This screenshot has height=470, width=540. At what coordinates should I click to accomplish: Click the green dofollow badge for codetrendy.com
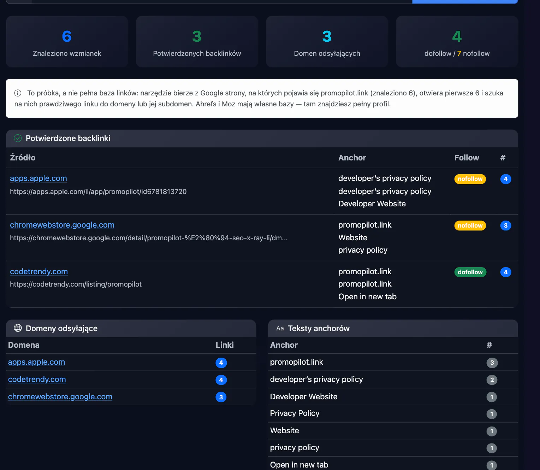(x=470, y=272)
